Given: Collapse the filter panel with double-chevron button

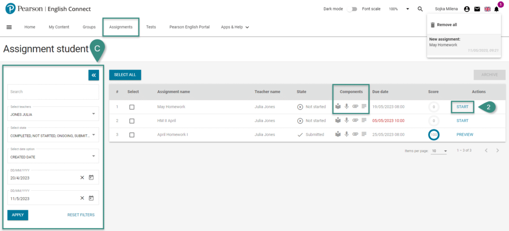Looking at the screenshot, I should click(x=93, y=75).
